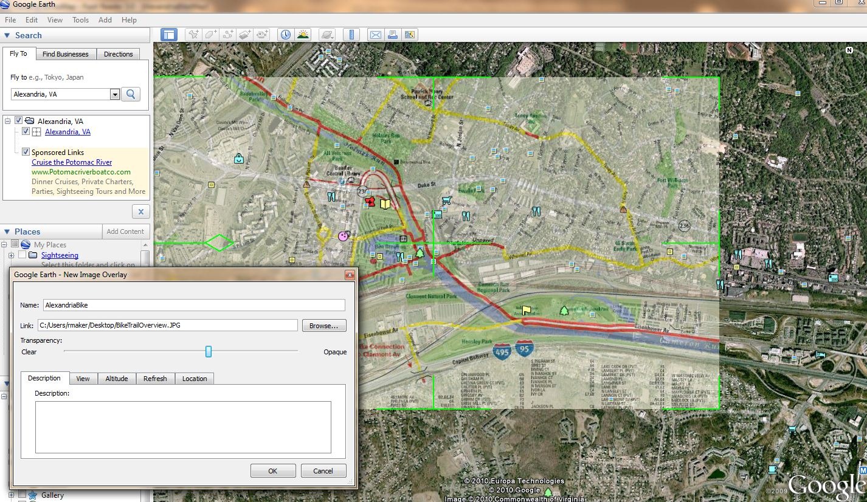Toggle the Sightseeing folder checkbox
This screenshot has height=502, width=867.
click(x=22, y=255)
